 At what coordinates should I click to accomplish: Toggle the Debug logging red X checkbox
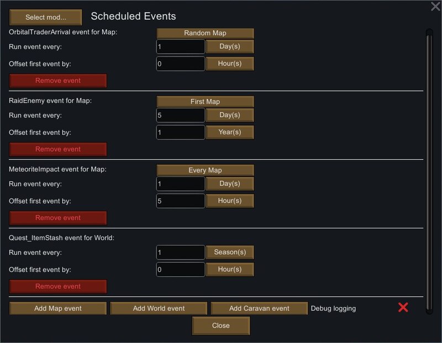tap(403, 307)
